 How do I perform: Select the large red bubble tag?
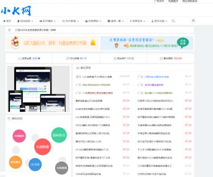[43, 147]
